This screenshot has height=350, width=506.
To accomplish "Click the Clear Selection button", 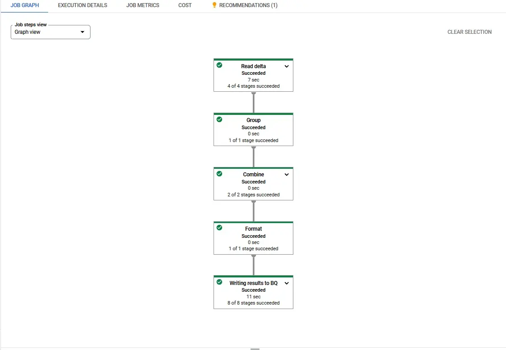I will (469, 32).
